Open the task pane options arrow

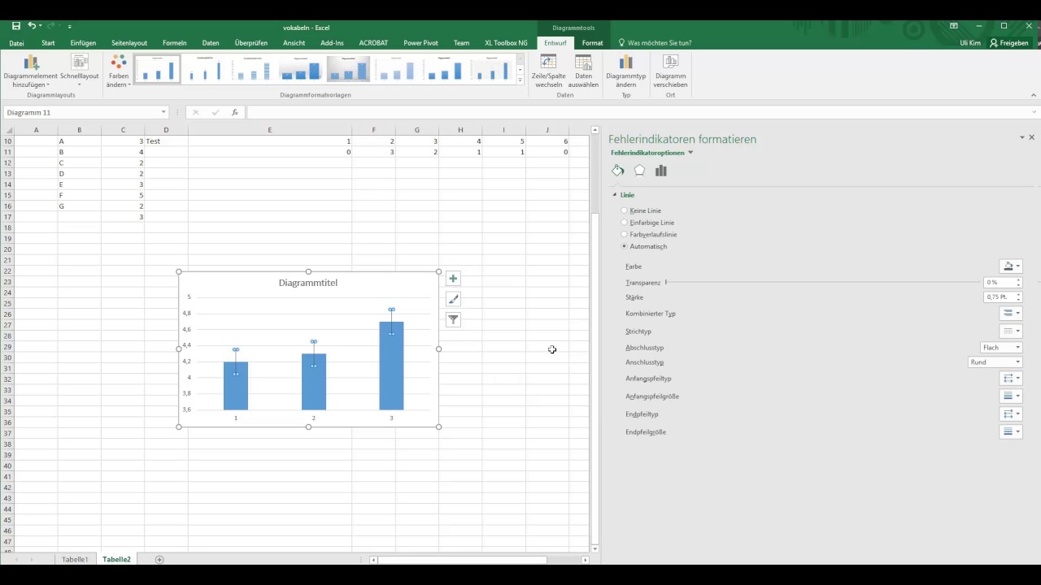[x=1021, y=137]
